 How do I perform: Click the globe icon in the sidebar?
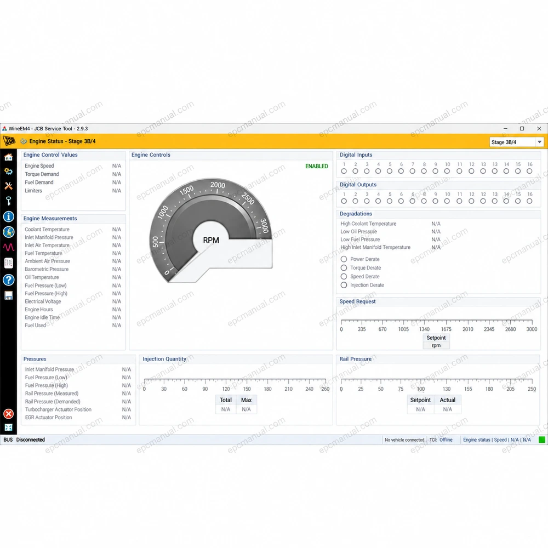click(x=8, y=232)
